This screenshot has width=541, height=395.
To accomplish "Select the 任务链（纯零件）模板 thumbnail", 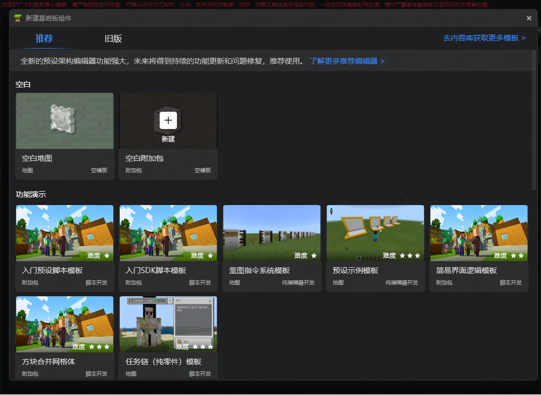I will click(168, 324).
